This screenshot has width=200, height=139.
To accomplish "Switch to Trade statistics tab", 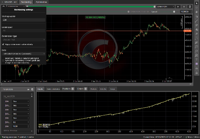I will pos(53,89).
